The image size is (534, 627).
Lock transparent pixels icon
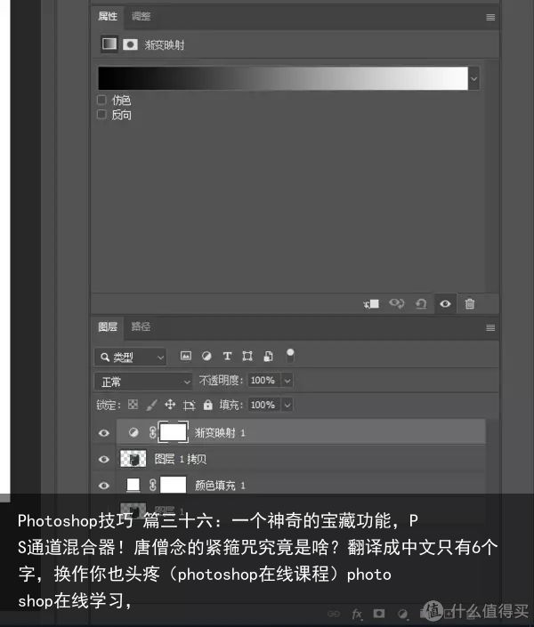click(x=133, y=405)
